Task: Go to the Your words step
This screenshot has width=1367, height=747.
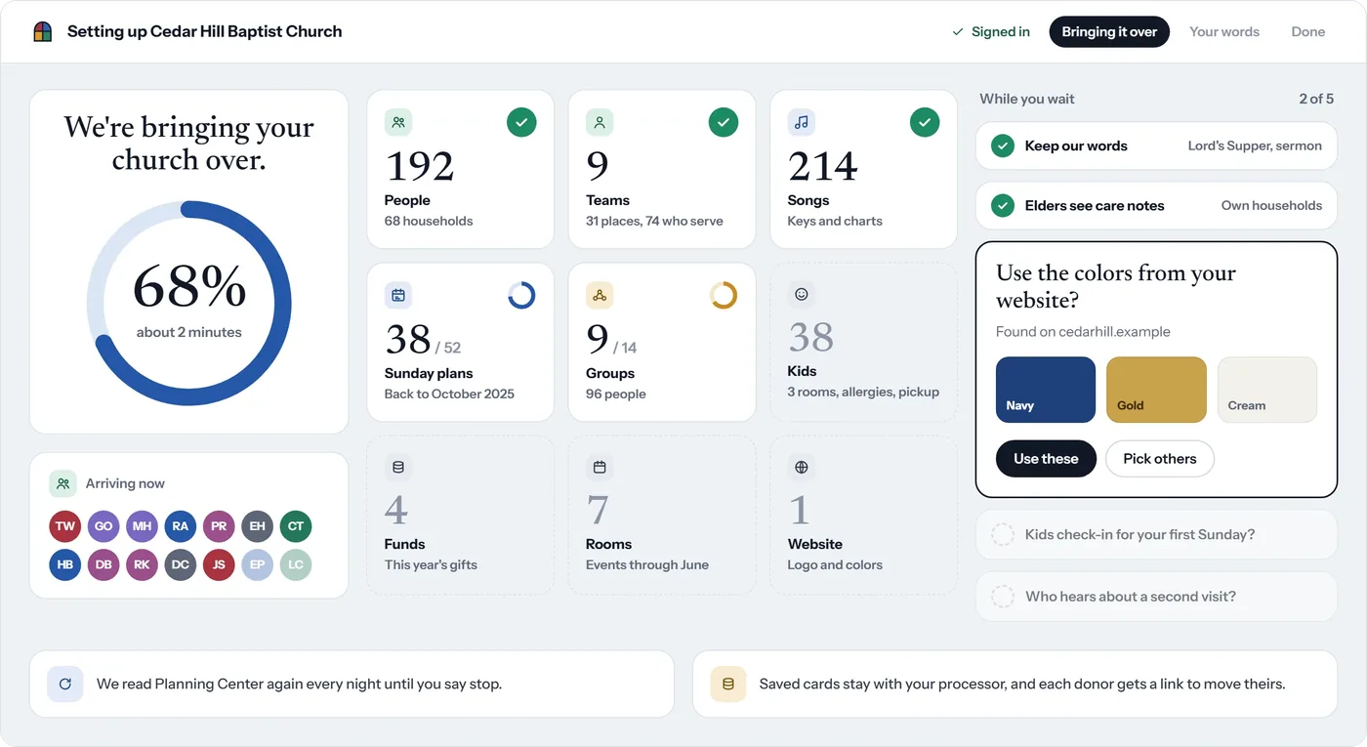Action: [x=1224, y=31]
